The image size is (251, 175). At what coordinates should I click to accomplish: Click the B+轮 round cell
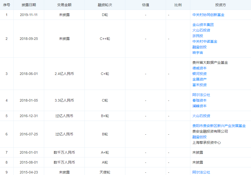click(x=105, y=116)
